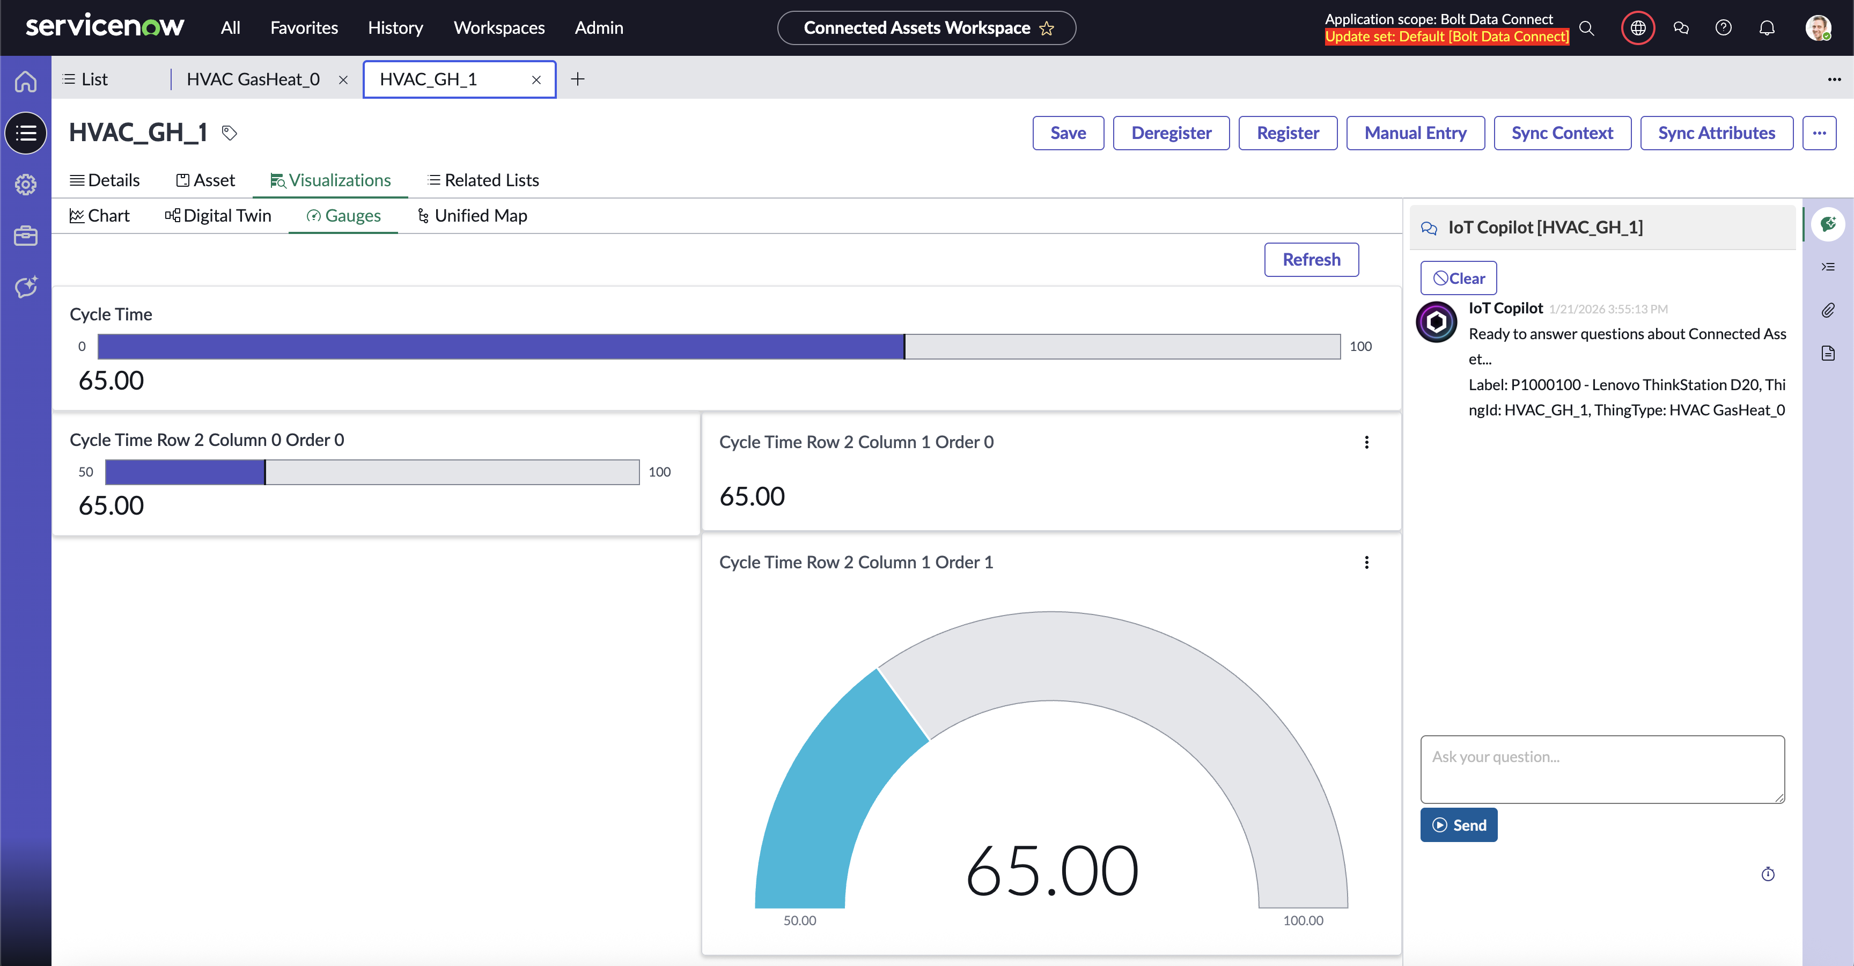Open the attachments paperclip icon
The width and height of the screenshot is (1854, 966).
pyautogui.click(x=1828, y=310)
